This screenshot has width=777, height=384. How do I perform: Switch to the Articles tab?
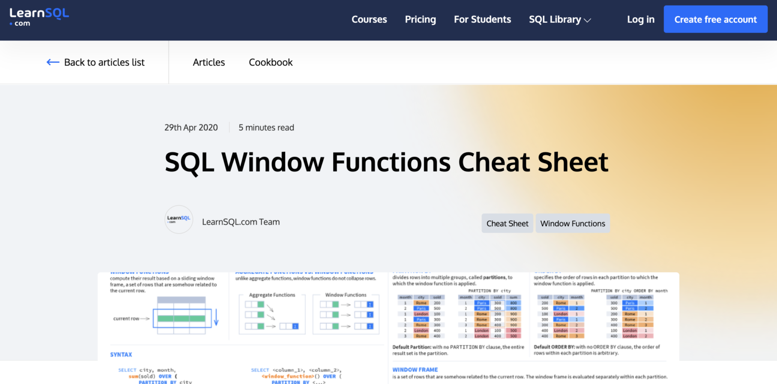[209, 62]
